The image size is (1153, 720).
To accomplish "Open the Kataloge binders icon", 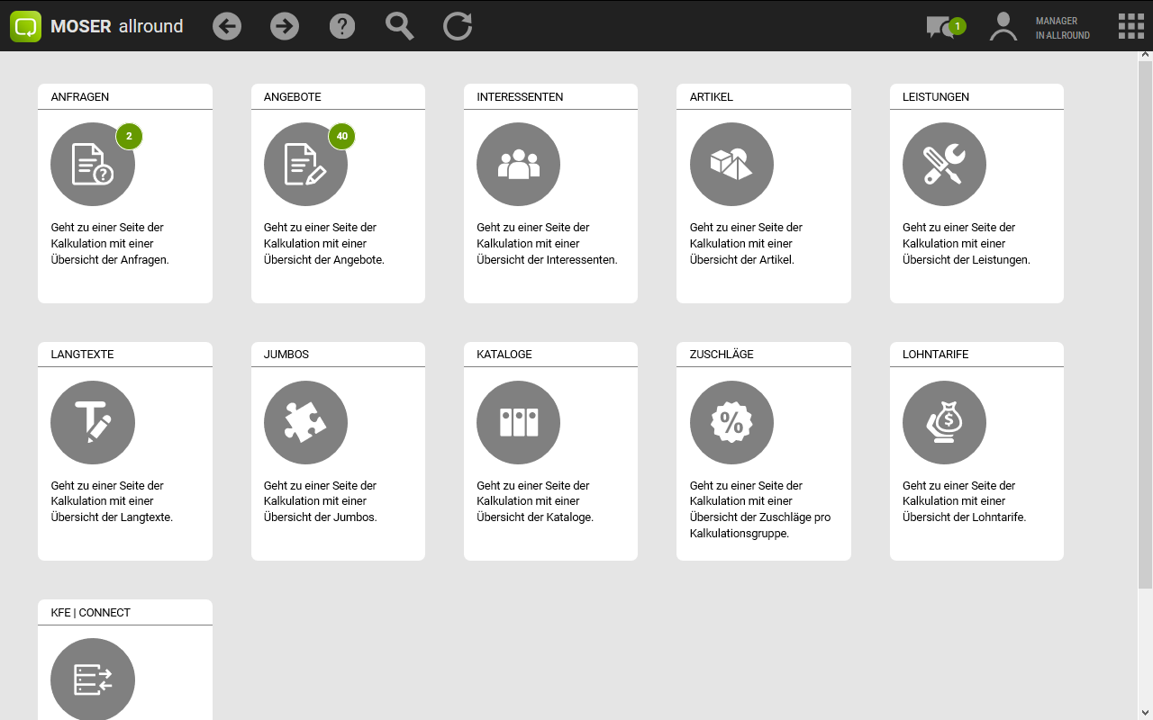I will tap(518, 423).
